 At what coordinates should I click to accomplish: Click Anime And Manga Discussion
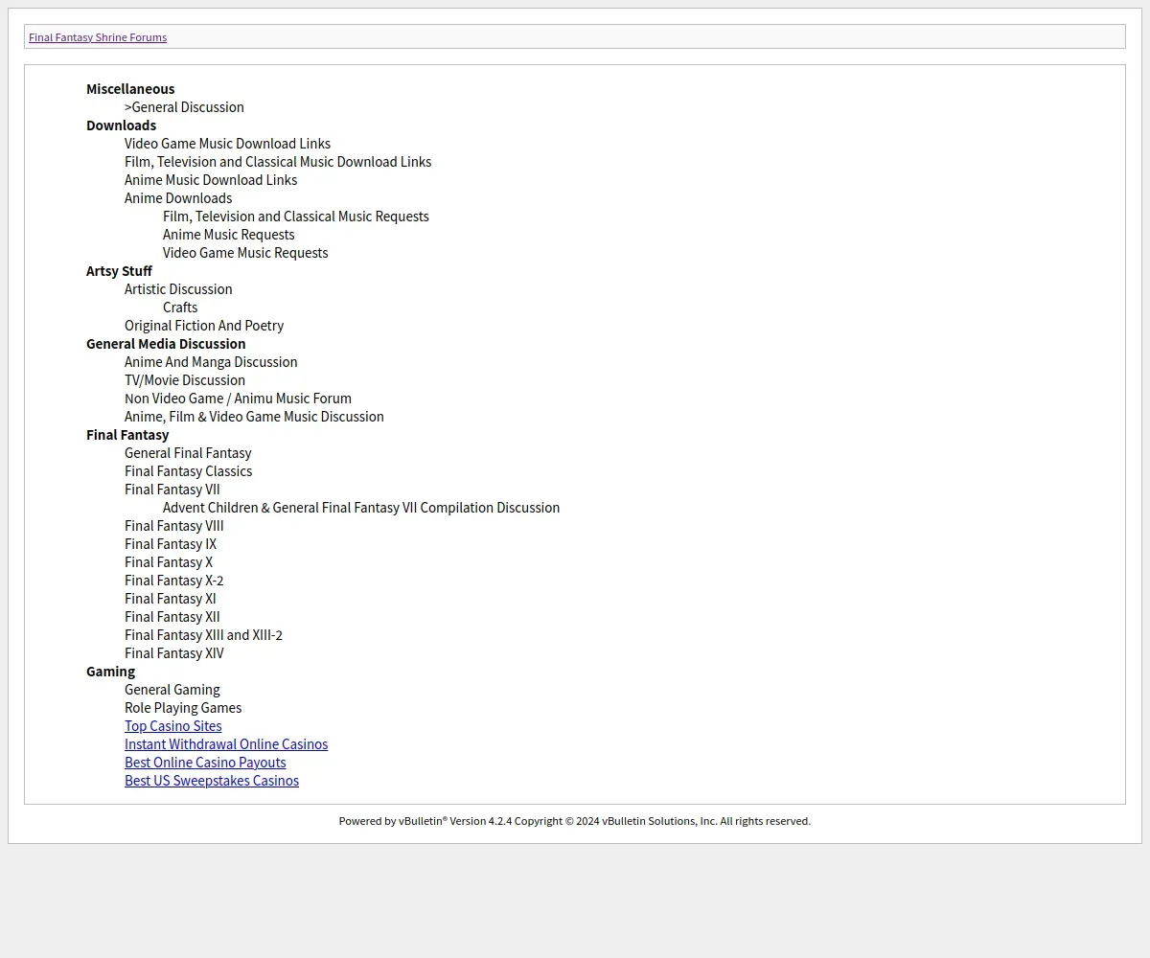[211, 362]
